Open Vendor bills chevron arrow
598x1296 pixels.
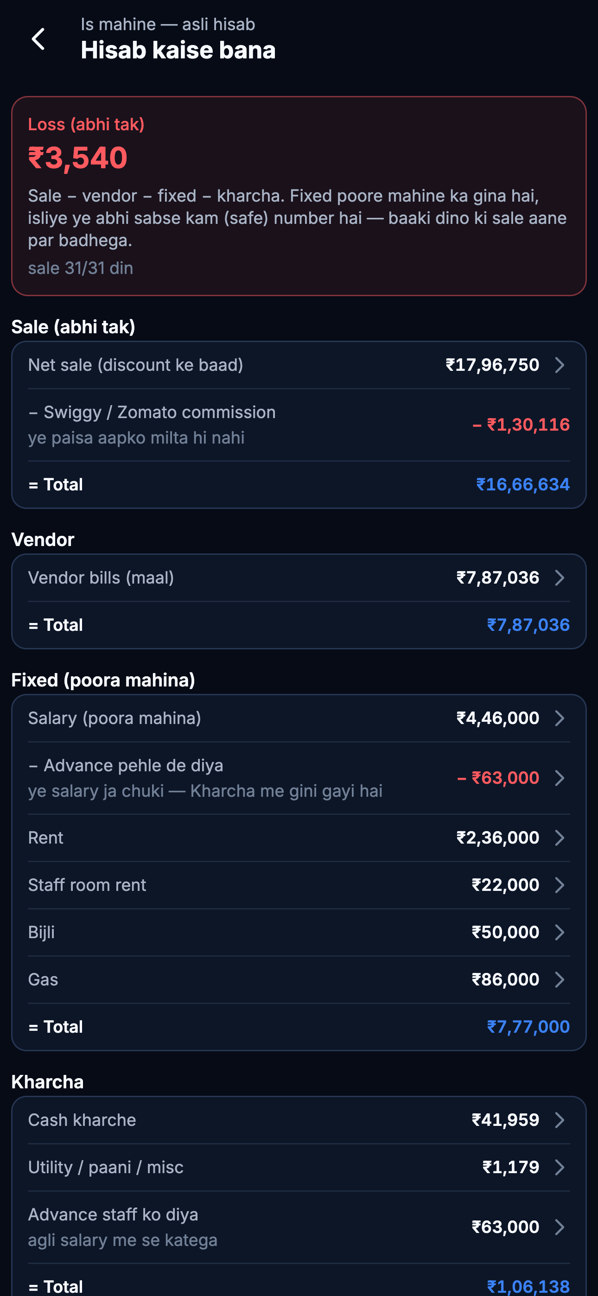[559, 578]
